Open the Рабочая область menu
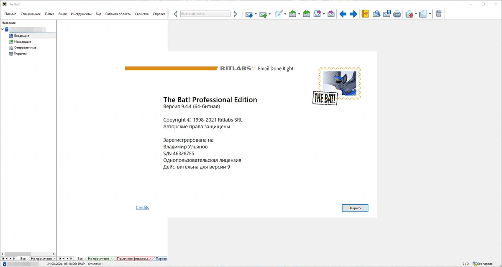 [118, 14]
